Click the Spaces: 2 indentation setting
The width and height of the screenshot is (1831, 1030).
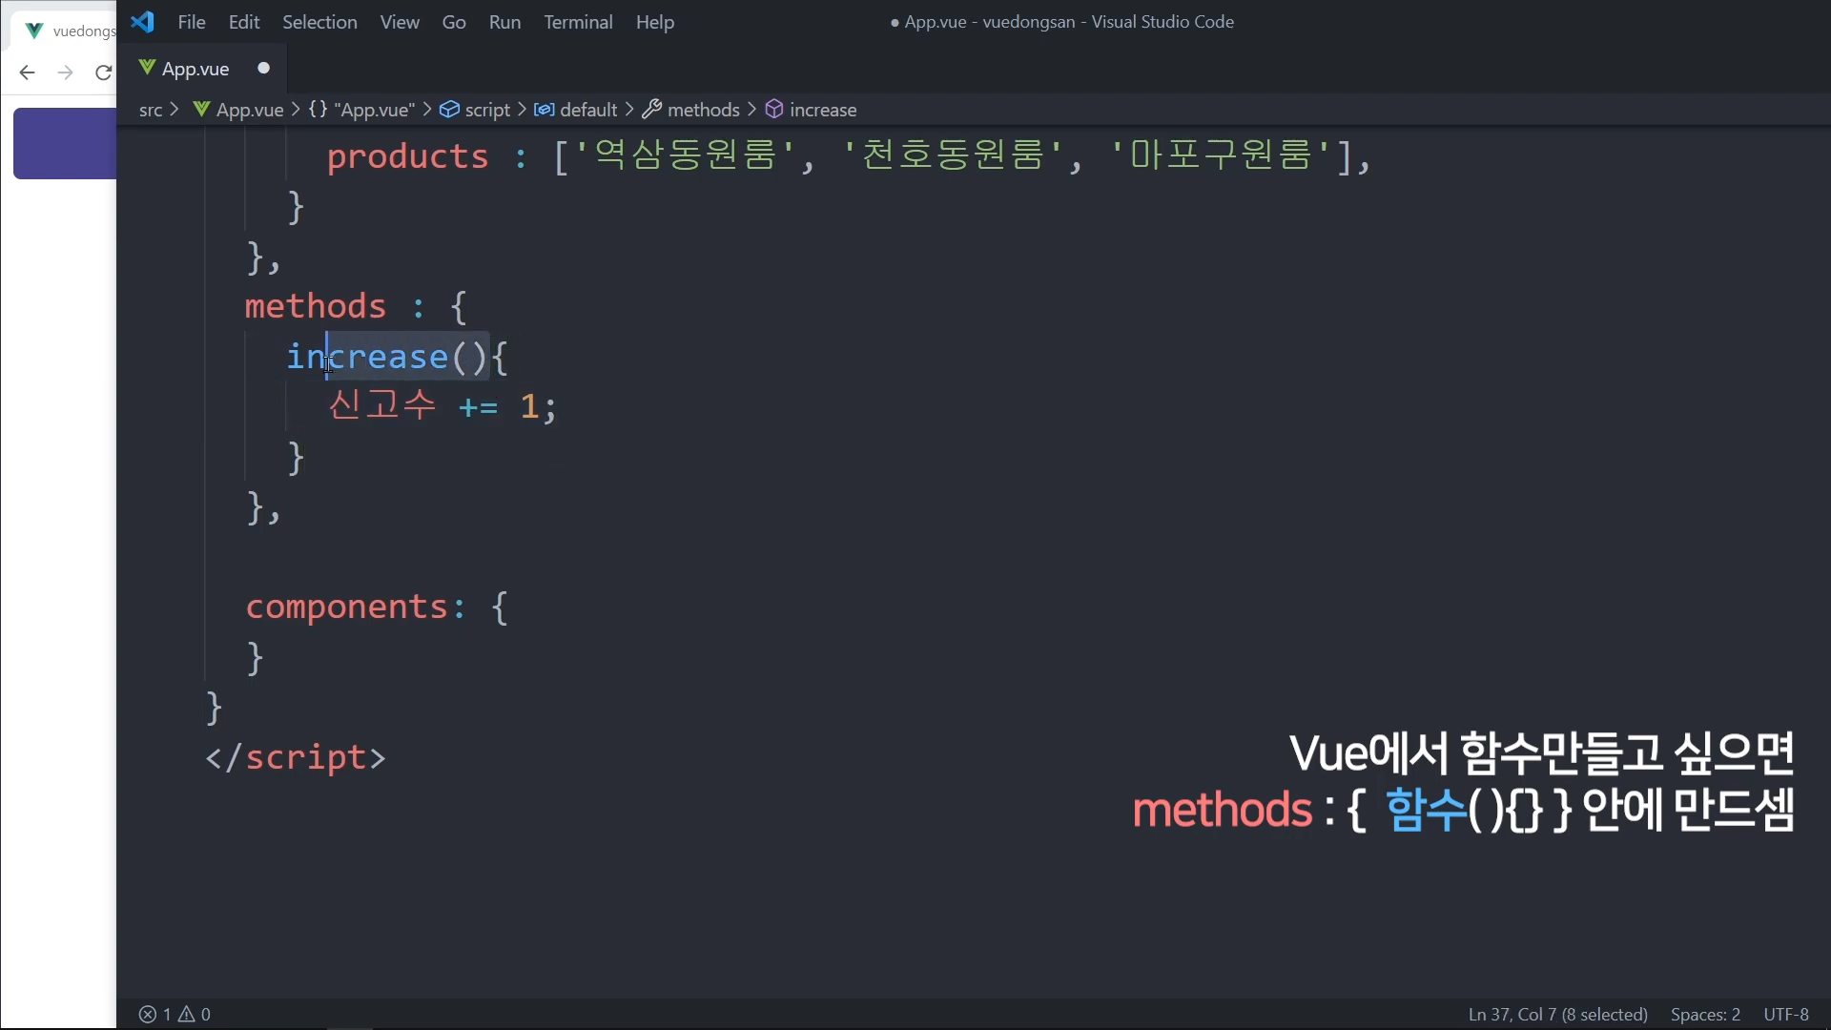[1705, 1015]
